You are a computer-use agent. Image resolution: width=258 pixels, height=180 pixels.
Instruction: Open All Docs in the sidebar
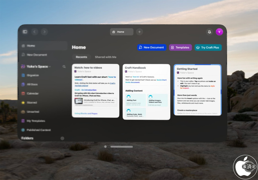(x=43, y=84)
